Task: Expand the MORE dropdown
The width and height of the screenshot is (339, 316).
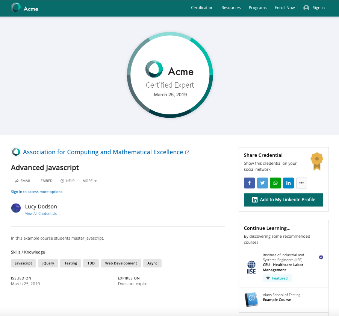Action: [x=89, y=181]
